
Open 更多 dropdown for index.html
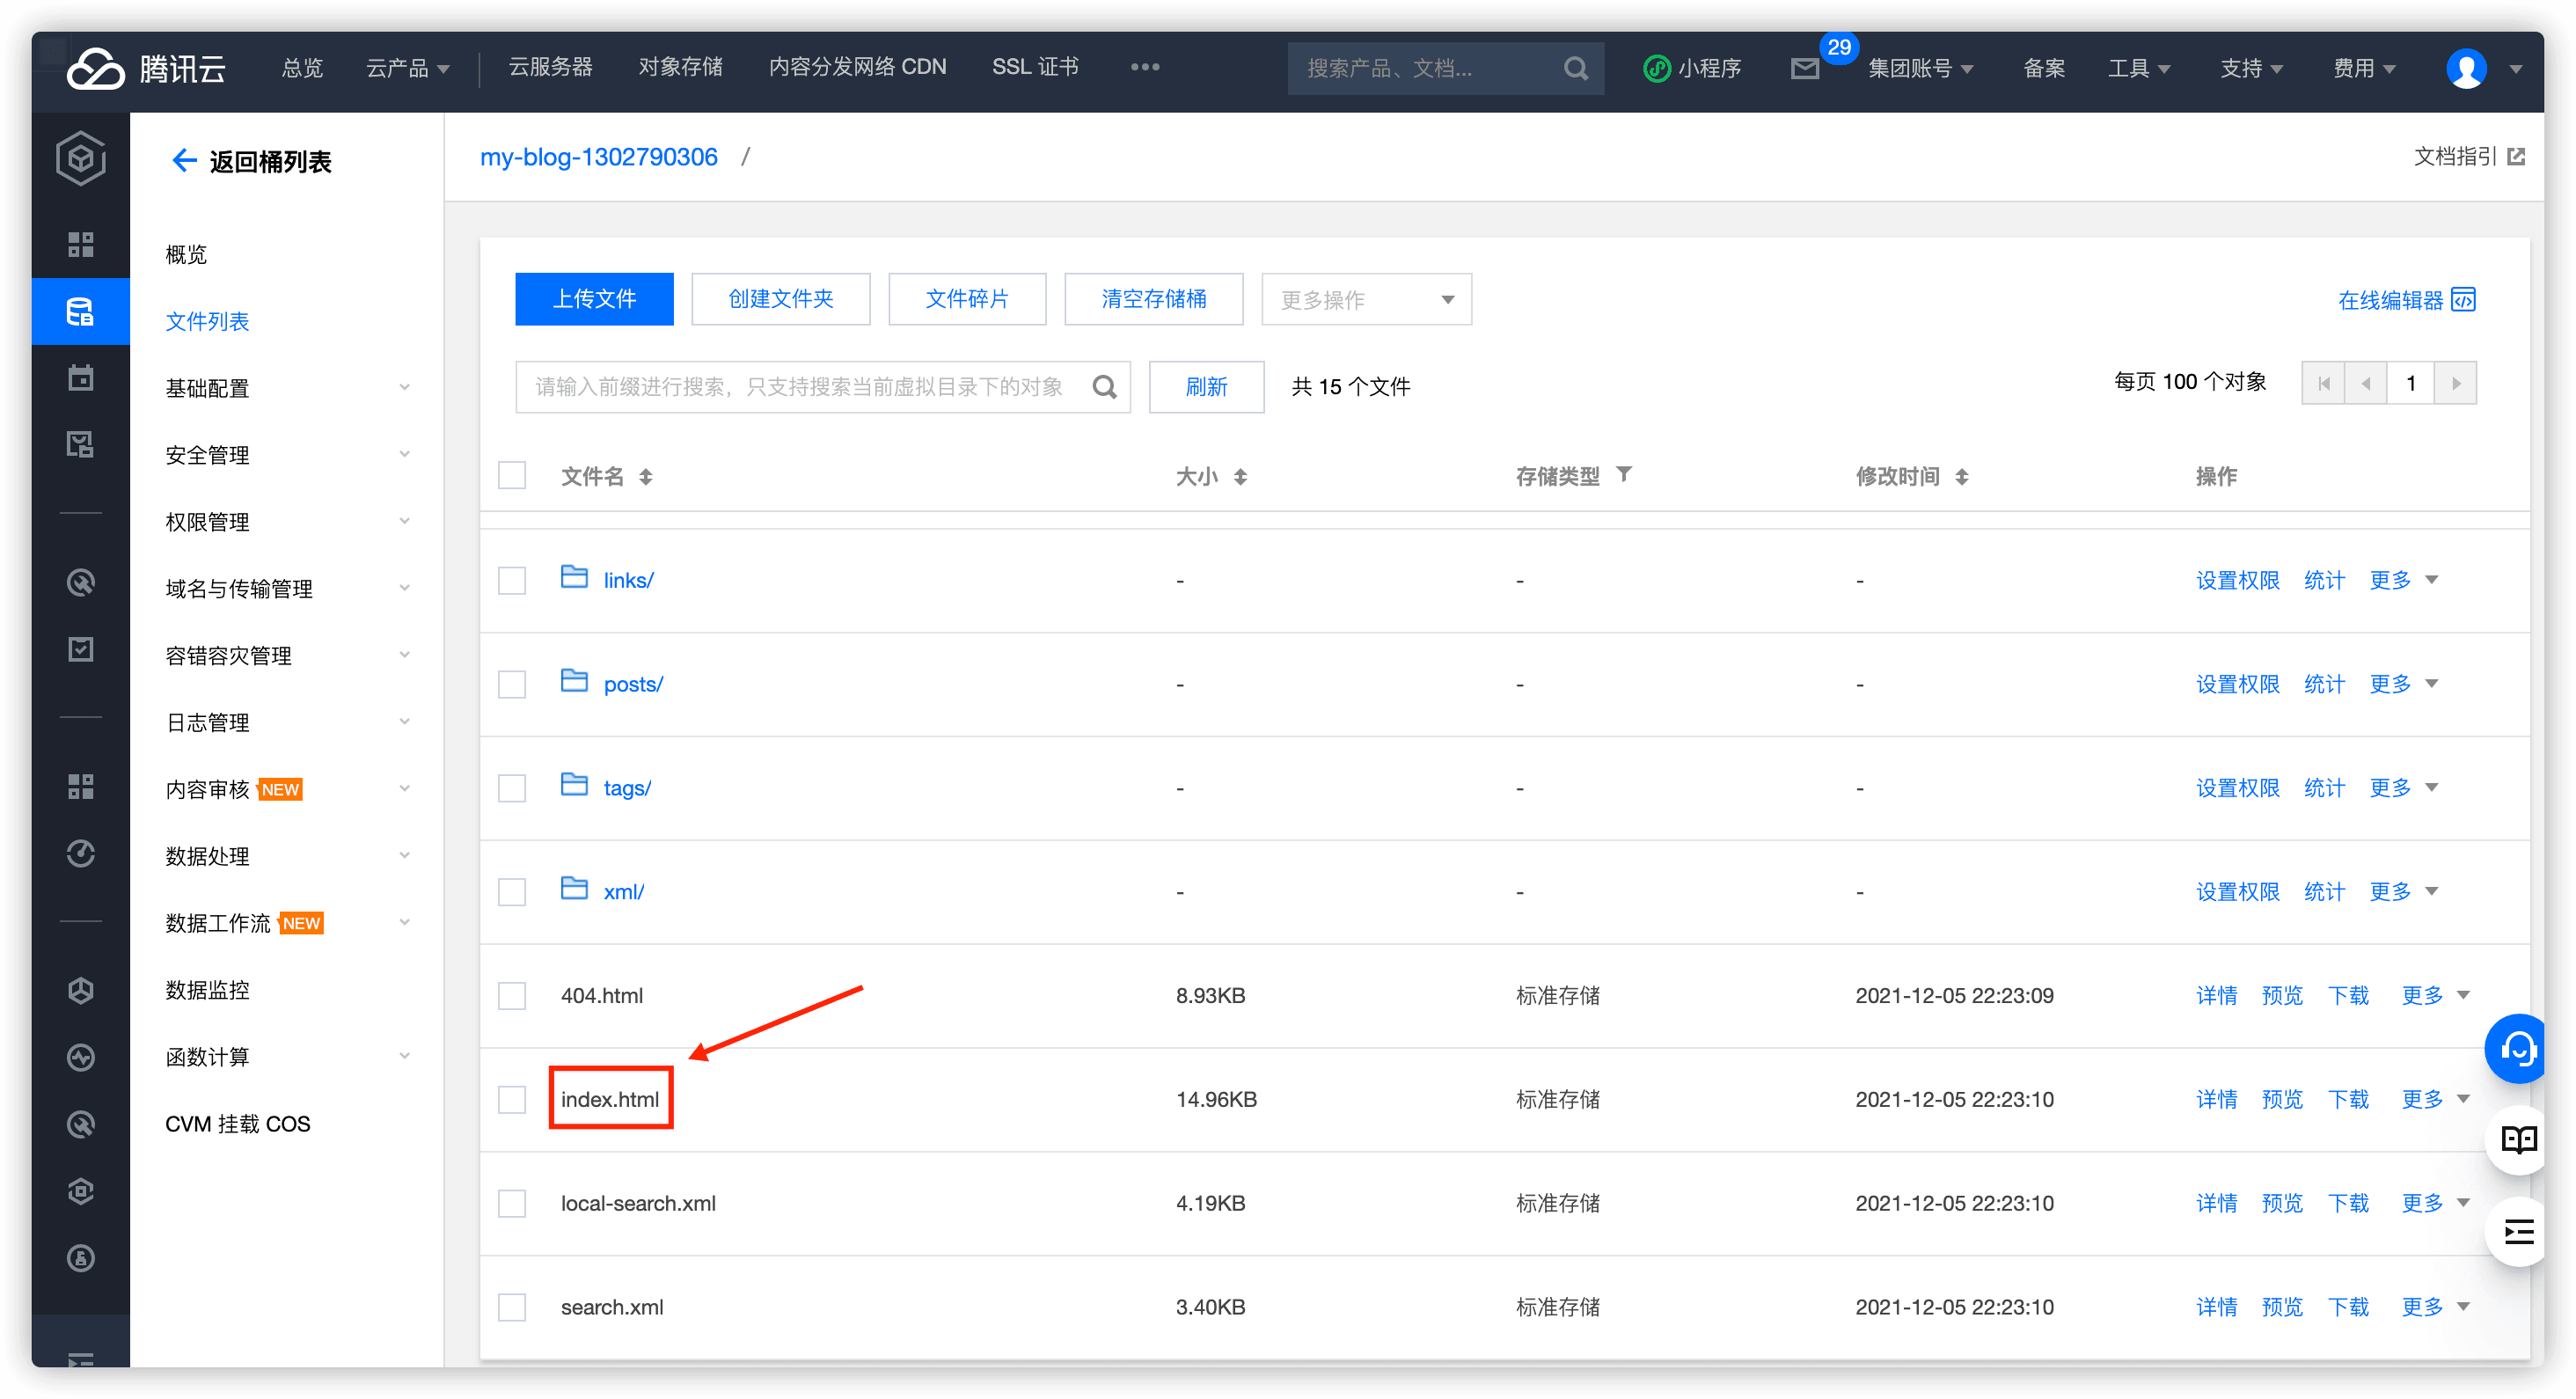(2435, 1100)
